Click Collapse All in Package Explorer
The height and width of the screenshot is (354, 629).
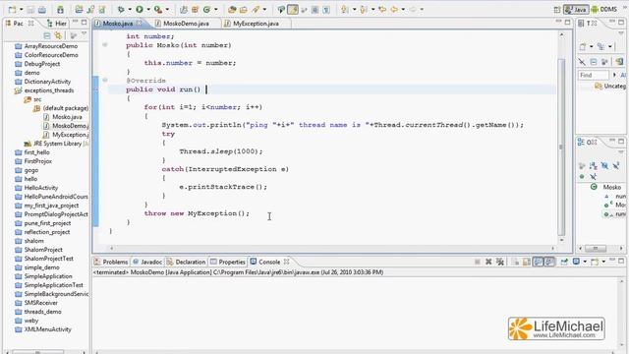point(47,35)
